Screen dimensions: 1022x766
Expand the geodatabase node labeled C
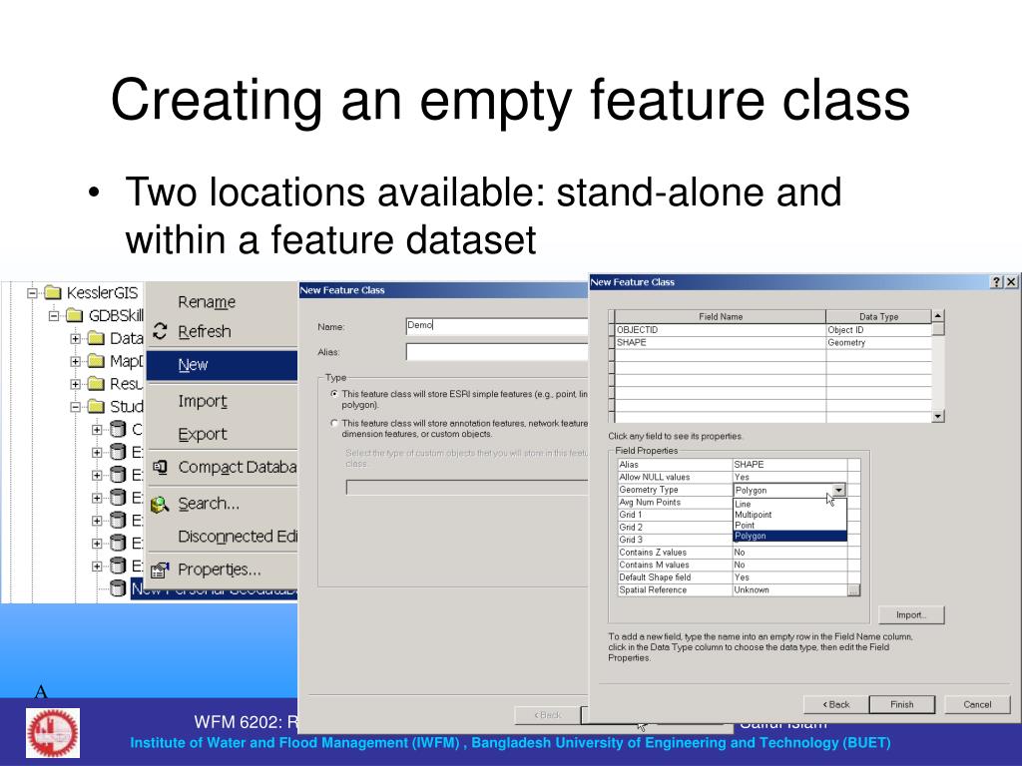[x=97, y=430]
